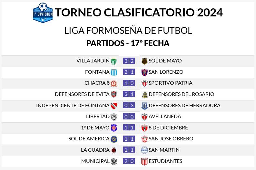Open the Avellaneda team name link
Viewport: 256px width, 170px height.
click(165, 117)
